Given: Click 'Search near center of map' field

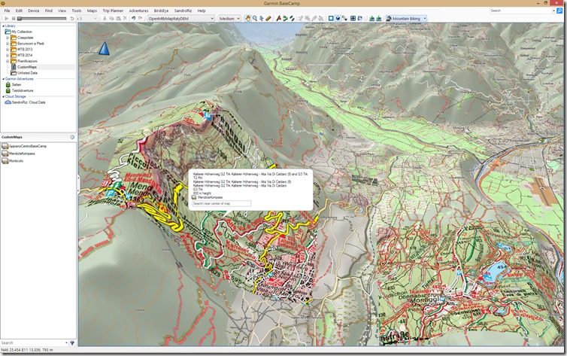Looking at the screenshot, I should pyautogui.click(x=221, y=204).
